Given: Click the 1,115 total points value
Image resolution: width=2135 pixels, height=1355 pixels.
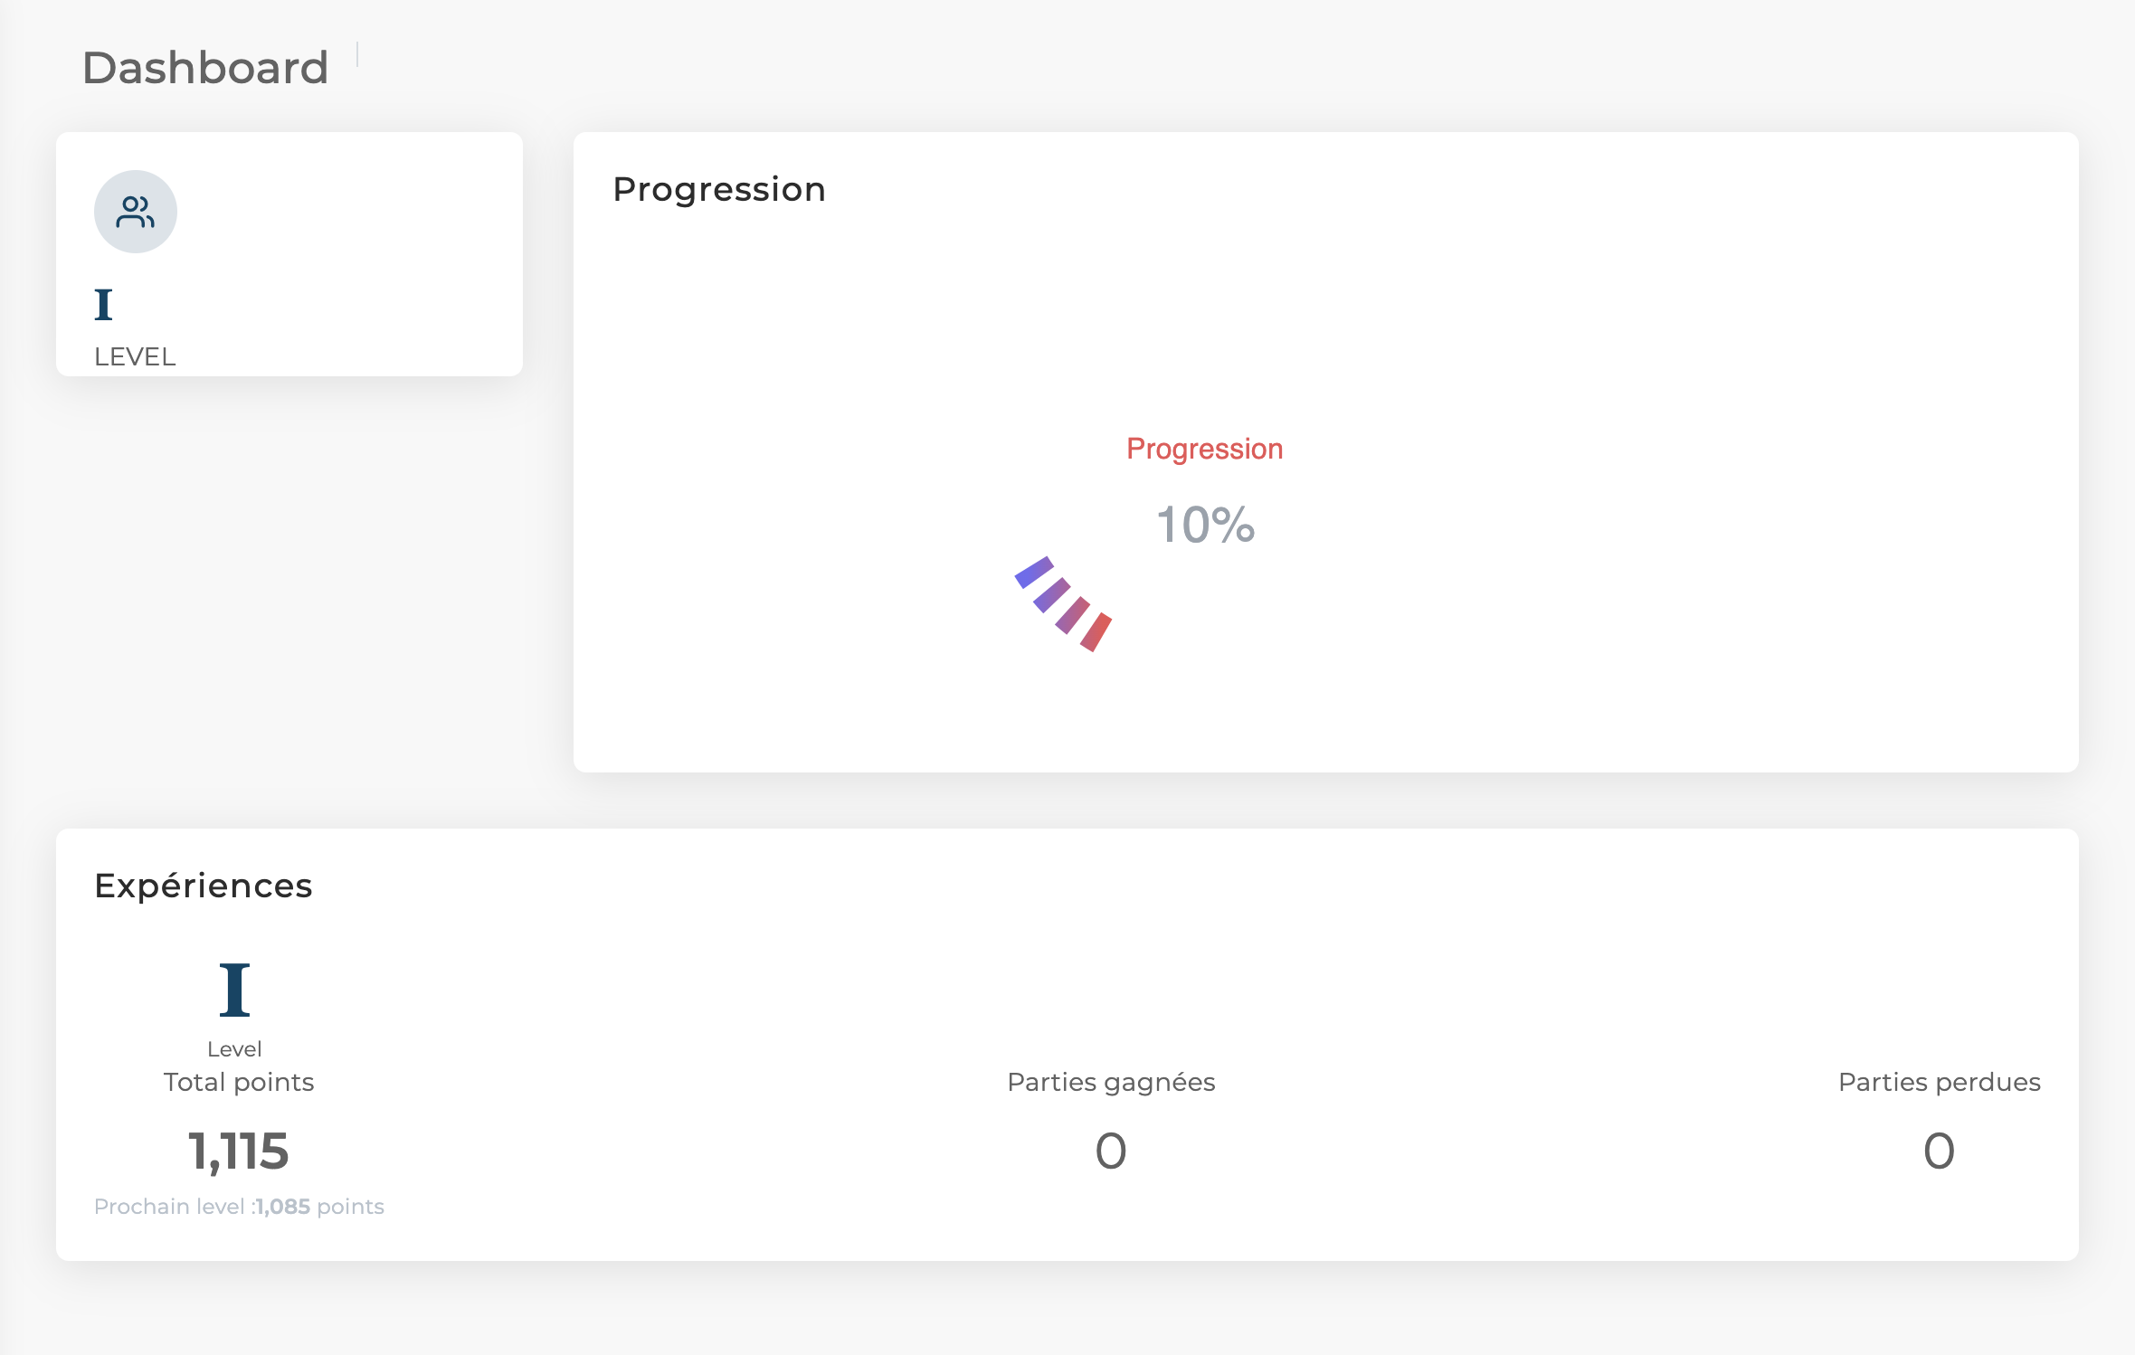Looking at the screenshot, I should [x=239, y=1151].
